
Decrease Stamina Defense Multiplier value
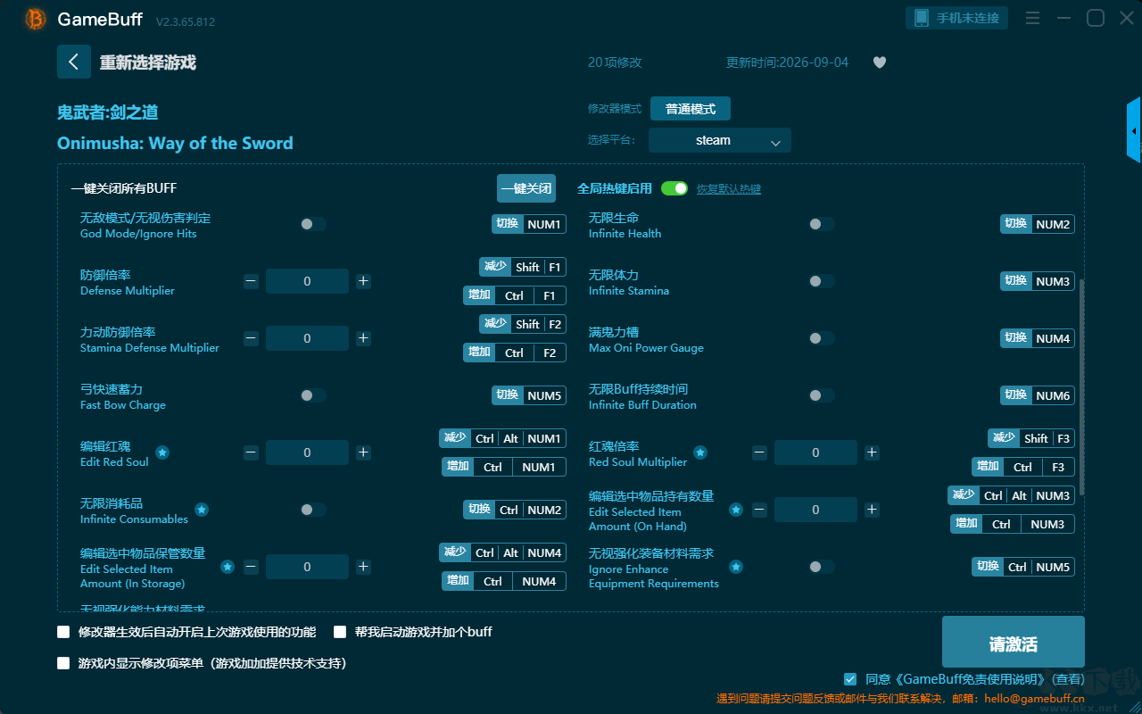251,338
